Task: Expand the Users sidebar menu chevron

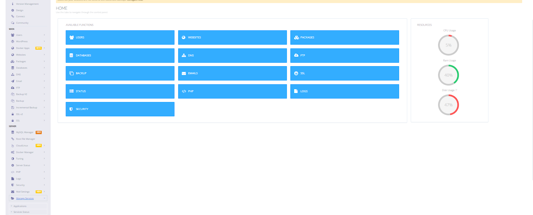Action: coord(44,35)
